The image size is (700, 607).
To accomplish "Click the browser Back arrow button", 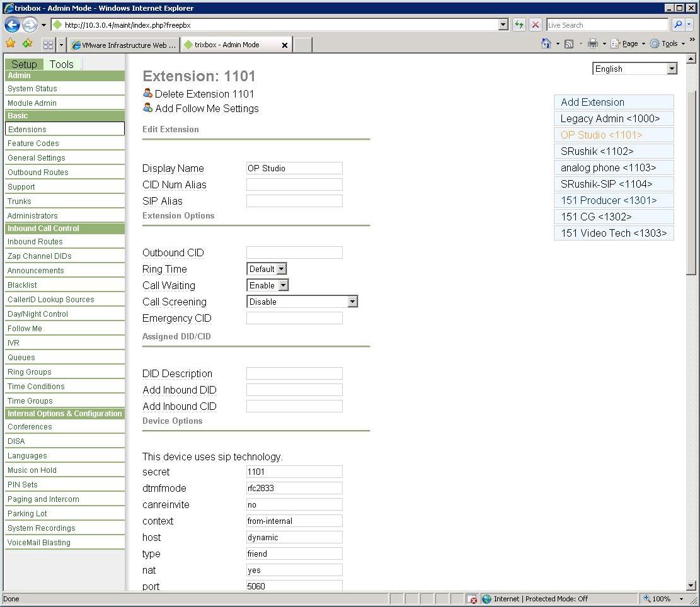I will tap(12, 25).
